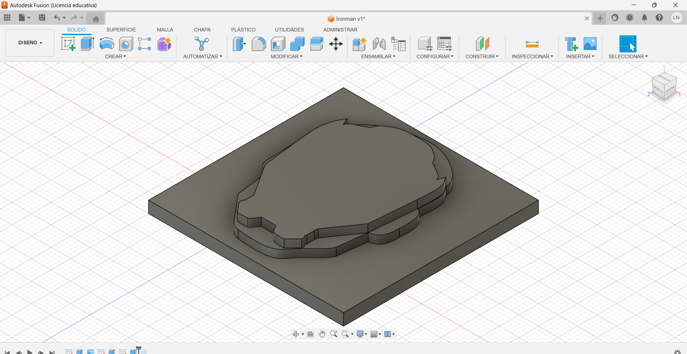
Task: Switch to the PLÁSTICO tab
Action: (x=243, y=30)
